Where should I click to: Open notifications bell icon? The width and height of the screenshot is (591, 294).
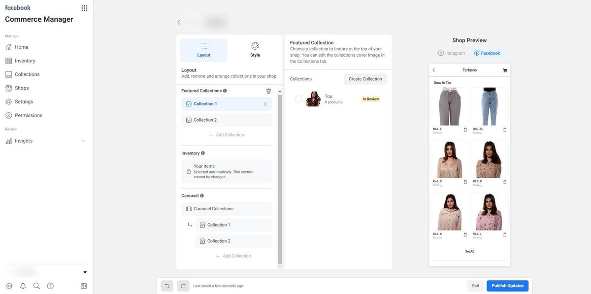pyautogui.click(x=23, y=286)
